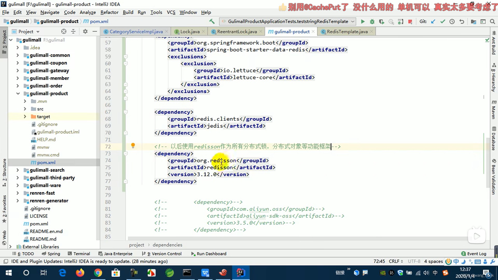Open the Terminal tool window
498x280 pixels.
tap(79, 254)
